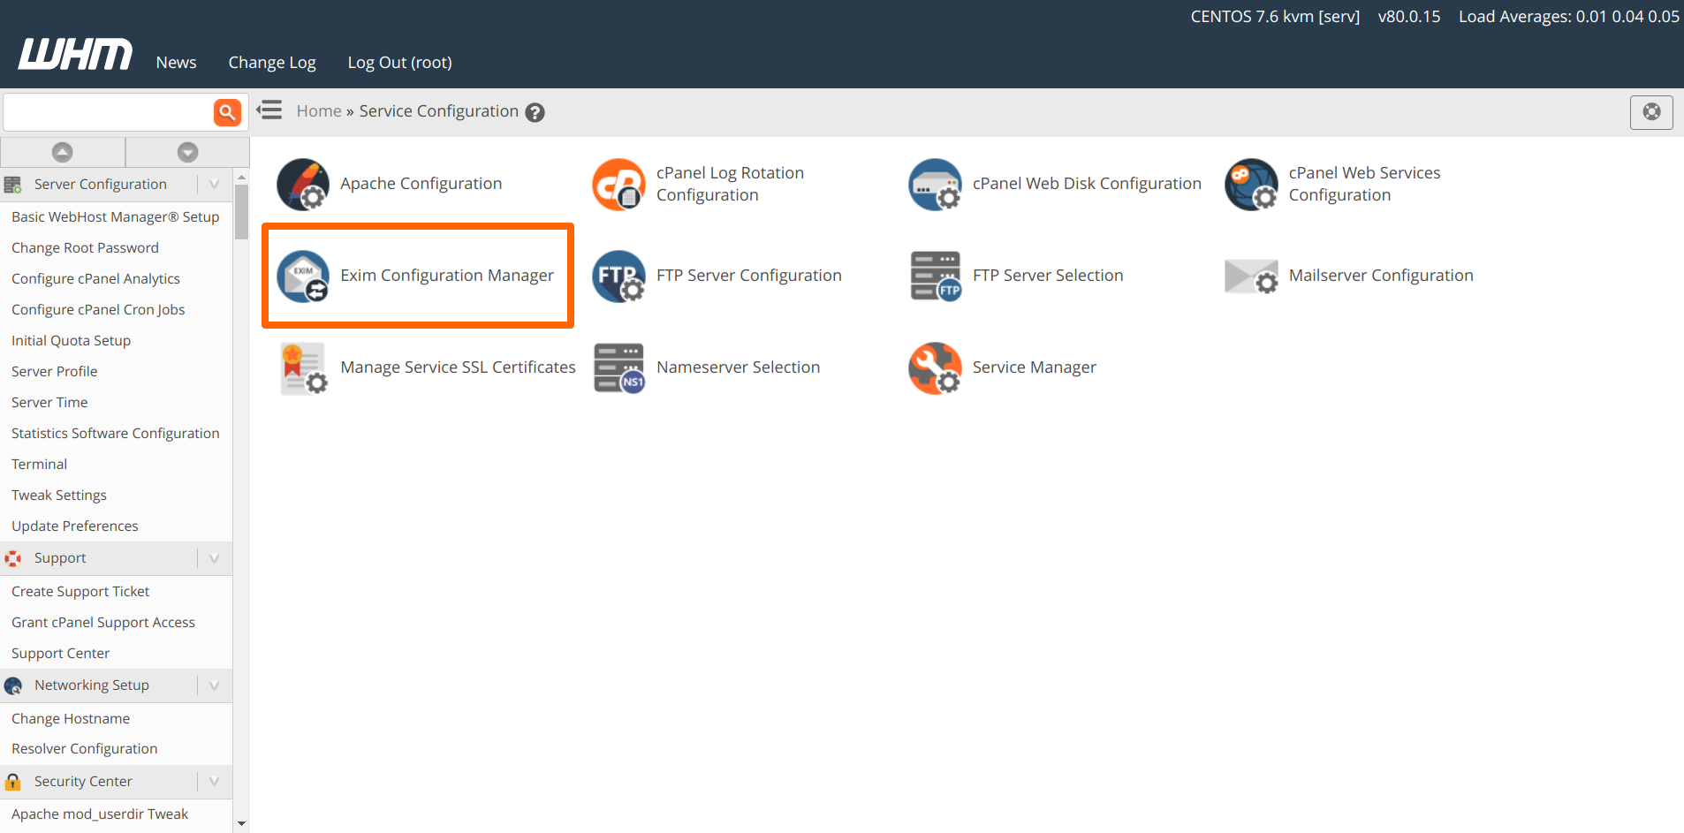Open Nameserver Selection text link
Viewport: 1684px width, 833px height.
(x=739, y=367)
